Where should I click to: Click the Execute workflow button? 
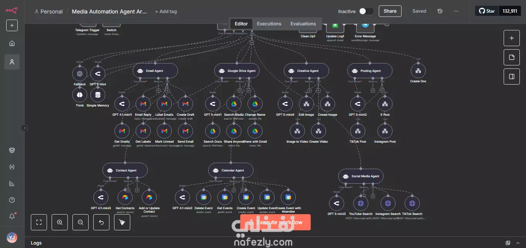pos(275,222)
